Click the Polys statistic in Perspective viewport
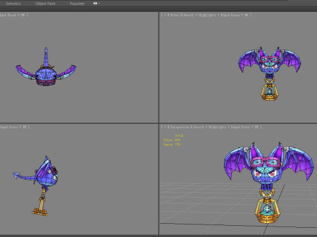 pyautogui.click(x=172, y=140)
